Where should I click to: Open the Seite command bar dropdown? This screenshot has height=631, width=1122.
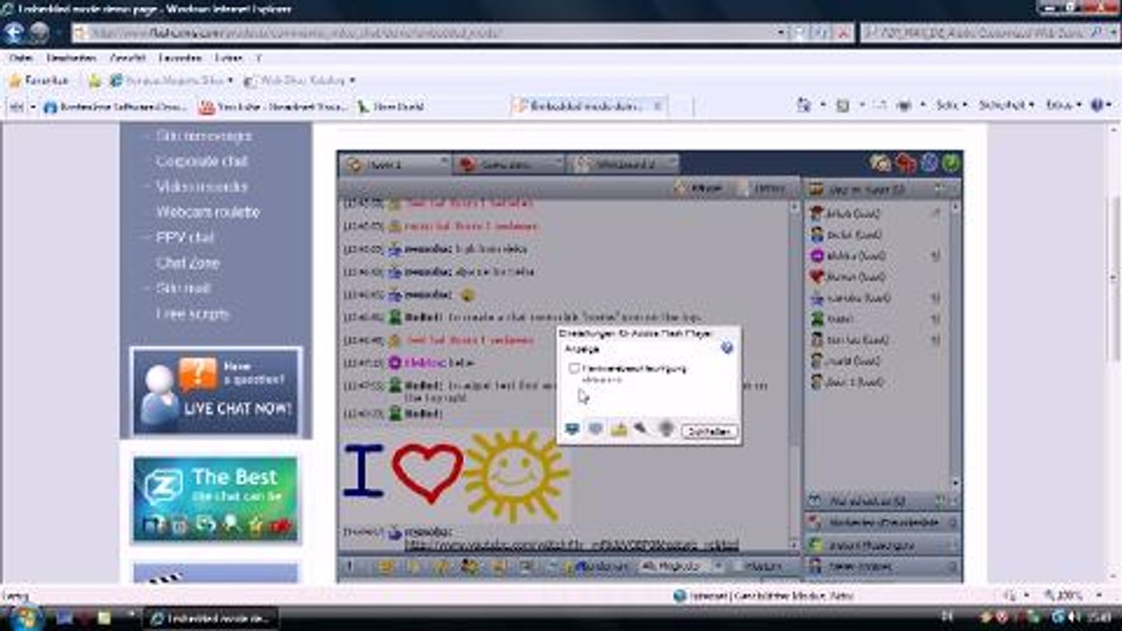[x=951, y=105]
